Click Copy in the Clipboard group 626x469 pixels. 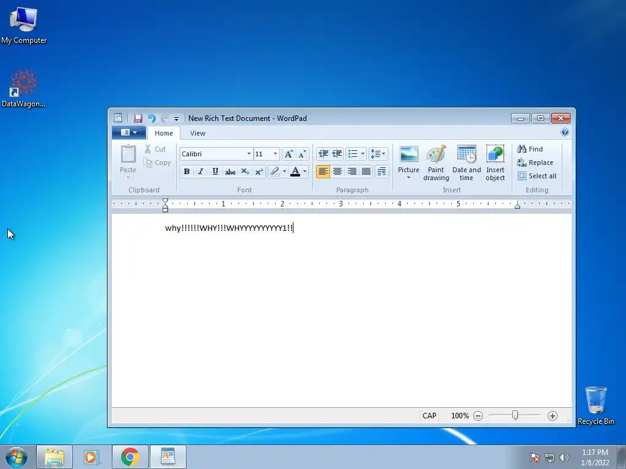pos(157,162)
